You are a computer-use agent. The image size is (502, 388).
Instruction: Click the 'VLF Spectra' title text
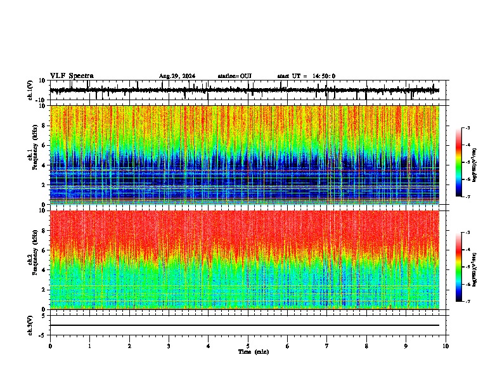pyautogui.click(x=72, y=76)
